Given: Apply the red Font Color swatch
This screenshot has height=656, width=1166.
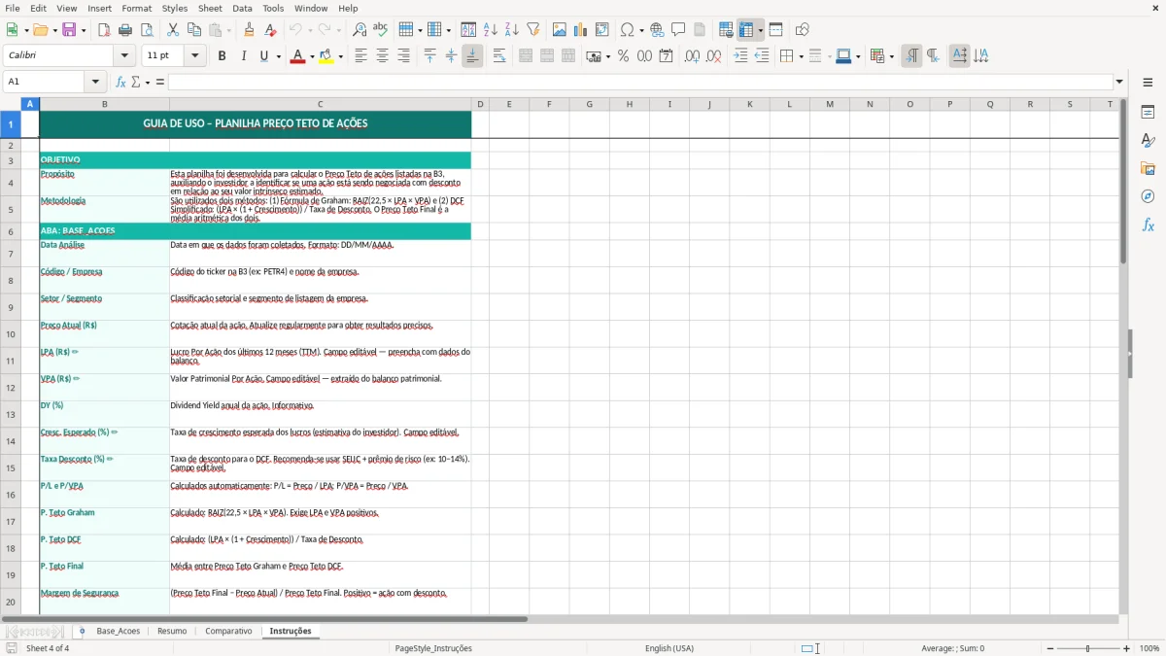Looking at the screenshot, I should (x=296, y=56).
